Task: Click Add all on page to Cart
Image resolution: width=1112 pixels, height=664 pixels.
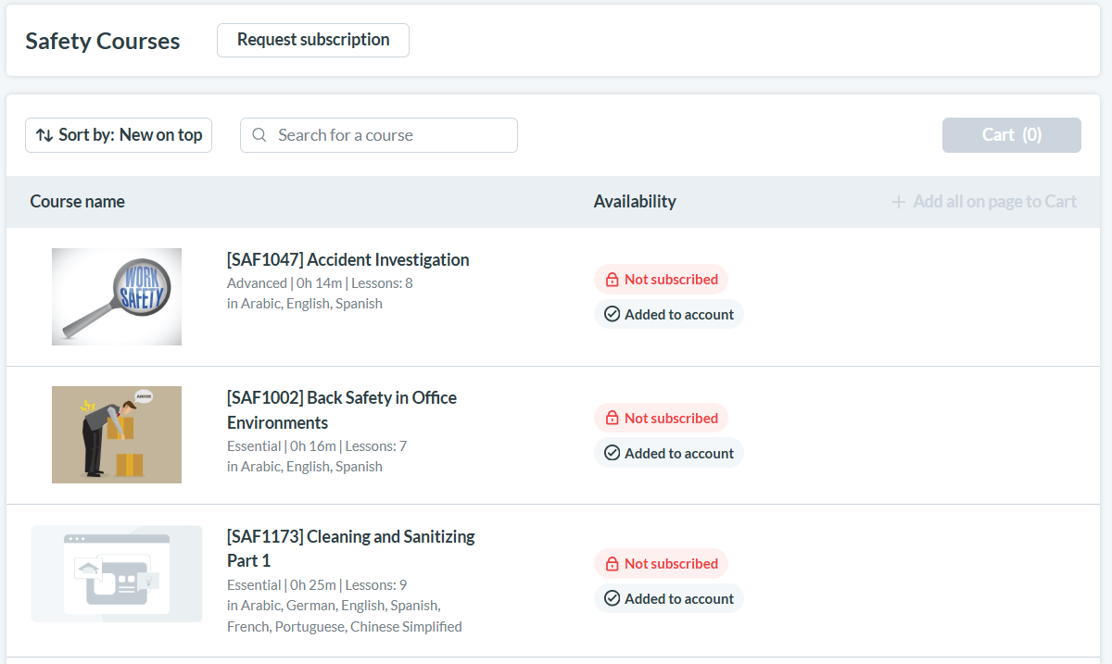Action: (984, 202)
